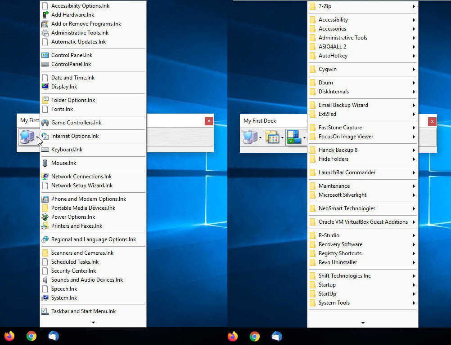Open the Revo Uninstaller folder

[363, 262]
